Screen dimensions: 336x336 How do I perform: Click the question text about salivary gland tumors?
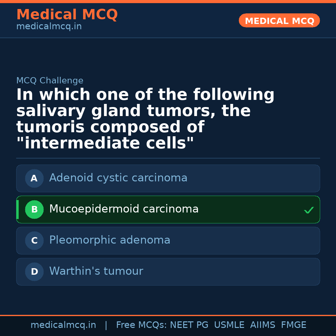pyautogui.click(x=145, y=119)
